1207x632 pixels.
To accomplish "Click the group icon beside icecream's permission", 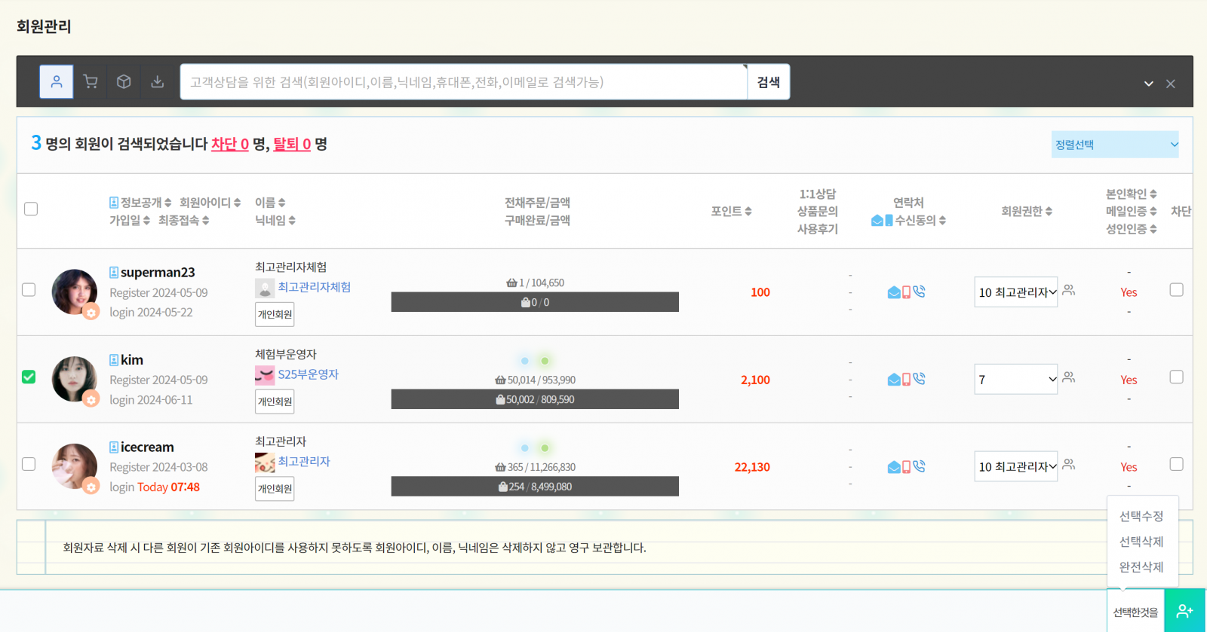I will tap(1068, 465).
